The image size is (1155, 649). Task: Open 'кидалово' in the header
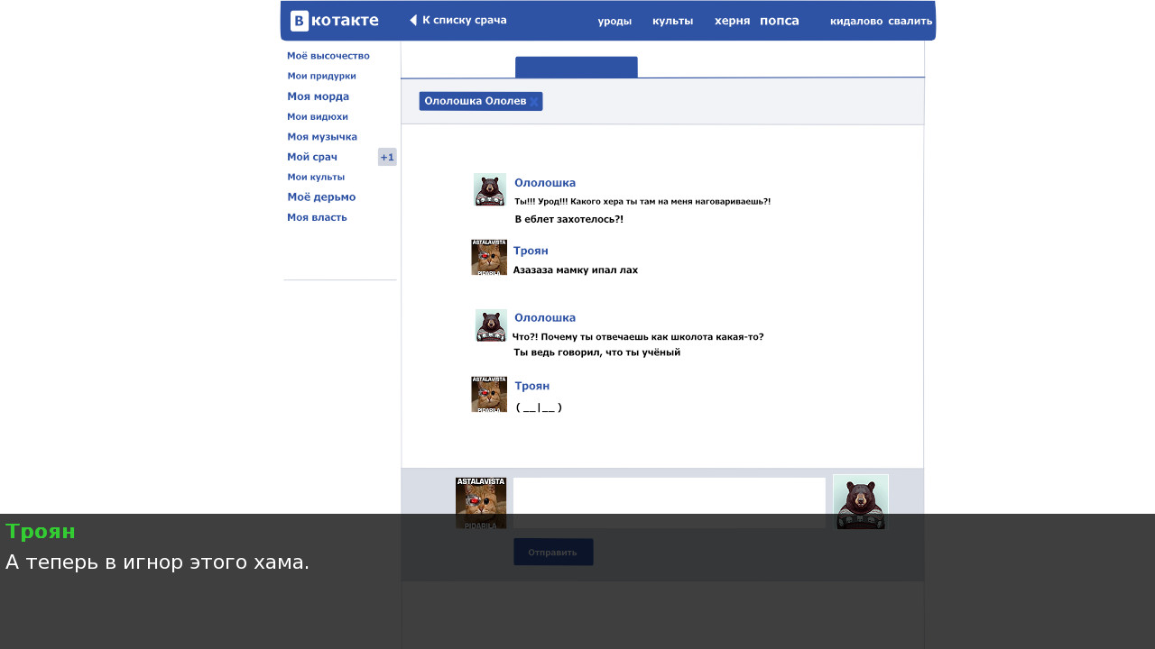[856, 21]
